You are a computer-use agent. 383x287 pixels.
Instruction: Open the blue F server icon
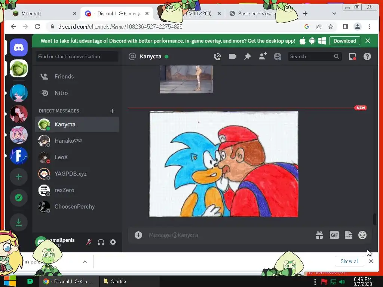pyautogui.click(x=19, y=156)
